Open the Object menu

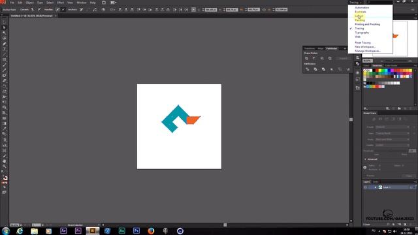click(29, 3)
